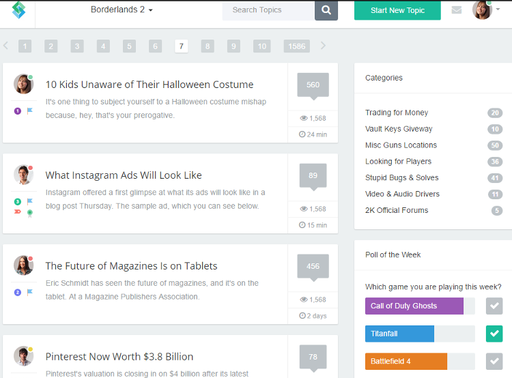512x378 pixels.
Task: Check the Battlefield 4 poll option
Action: tap(494, 361)
